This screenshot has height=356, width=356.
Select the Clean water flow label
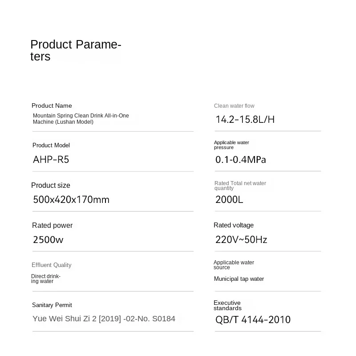(x=234, y=106)
